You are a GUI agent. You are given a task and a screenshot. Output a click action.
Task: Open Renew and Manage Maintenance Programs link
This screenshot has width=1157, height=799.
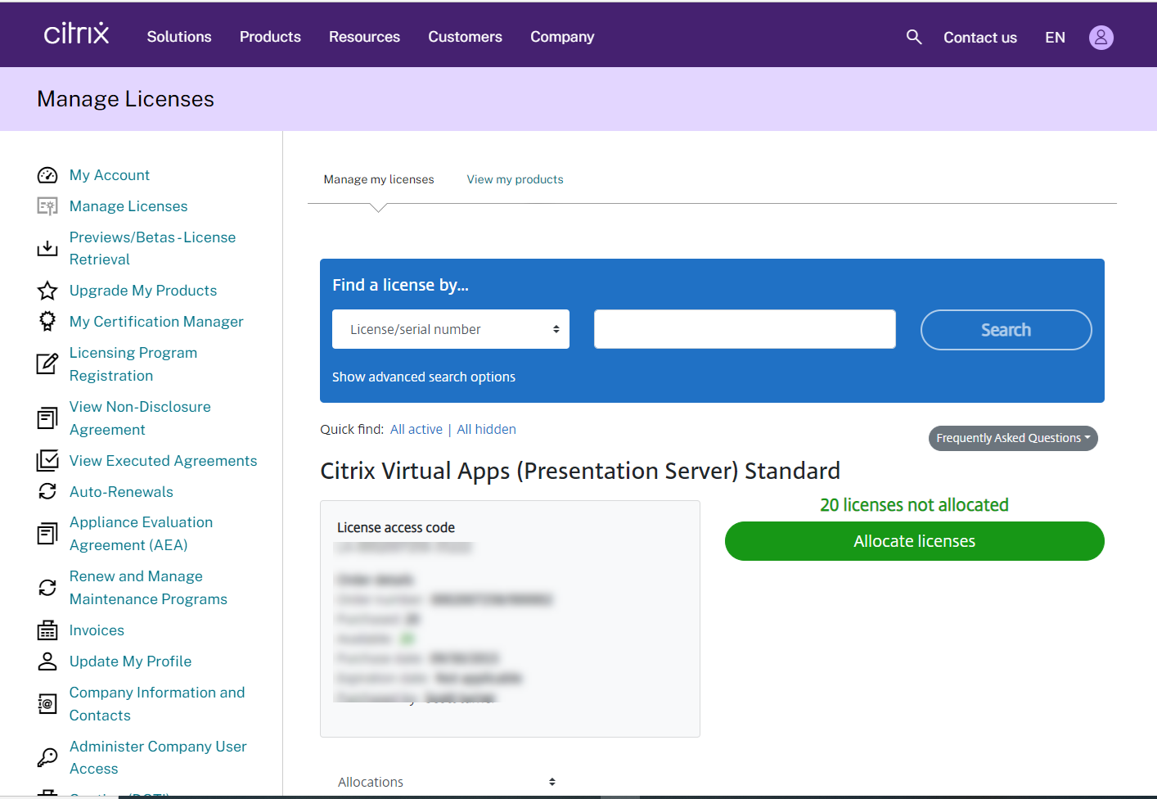pyautogui.click(x=148, y=588)
